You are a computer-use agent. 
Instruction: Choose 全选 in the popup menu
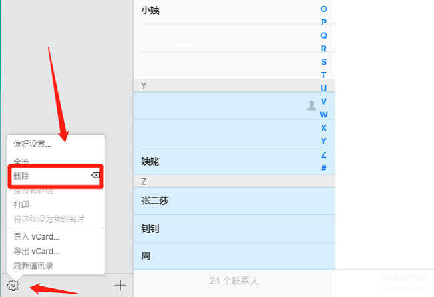(21, 162)
